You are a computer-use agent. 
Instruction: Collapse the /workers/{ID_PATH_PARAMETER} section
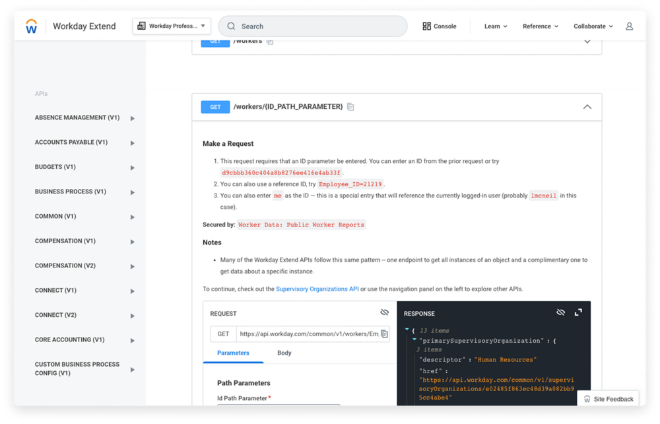tap(587, 107)
